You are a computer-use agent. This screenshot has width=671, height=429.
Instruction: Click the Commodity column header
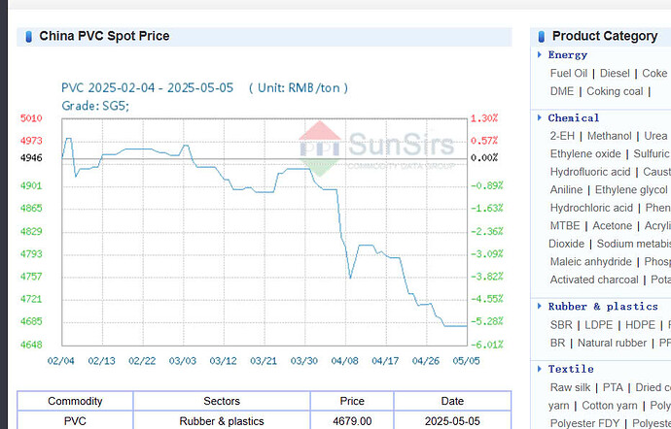point(75,401)
